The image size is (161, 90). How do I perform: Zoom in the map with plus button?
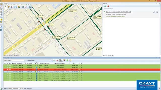point(6,6)
